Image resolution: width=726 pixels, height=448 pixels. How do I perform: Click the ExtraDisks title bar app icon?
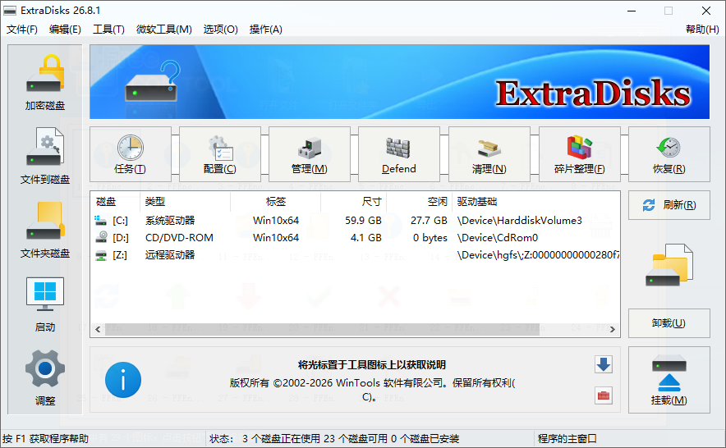(9, 10)
